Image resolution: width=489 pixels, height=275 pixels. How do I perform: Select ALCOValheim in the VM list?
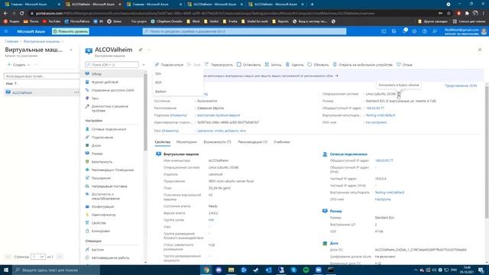pos(22,92)
